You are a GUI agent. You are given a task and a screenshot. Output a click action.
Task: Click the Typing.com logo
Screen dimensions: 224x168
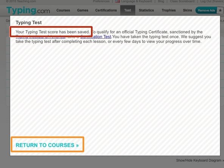tap(28, 11)
